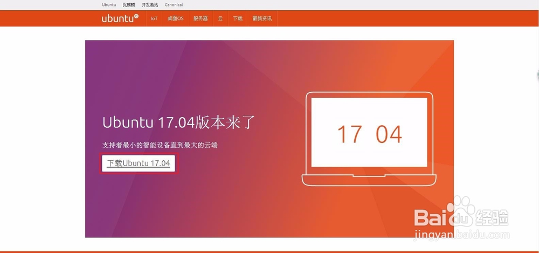Click the Ubuntu link in top bar
This screenshot has height=253, width=539.
point(109,5)
